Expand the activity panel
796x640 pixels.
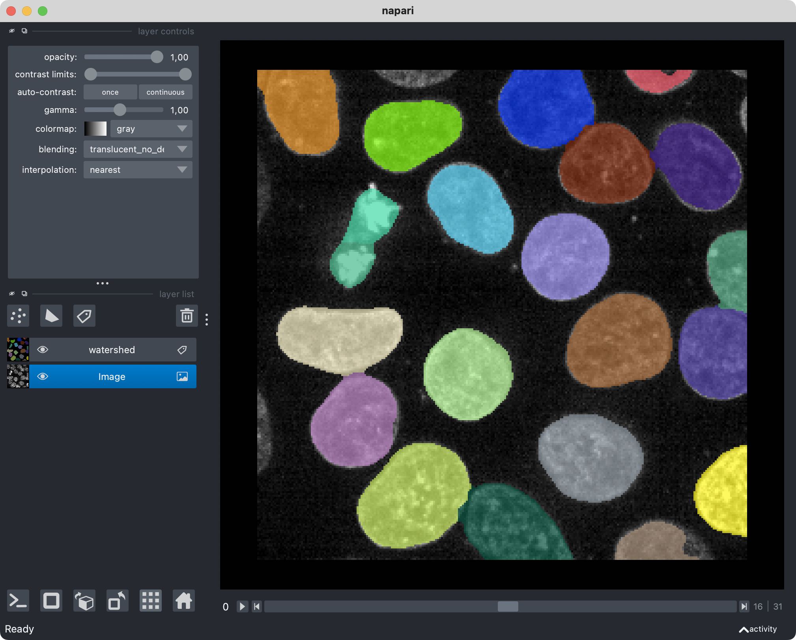[x=758, y=629]
